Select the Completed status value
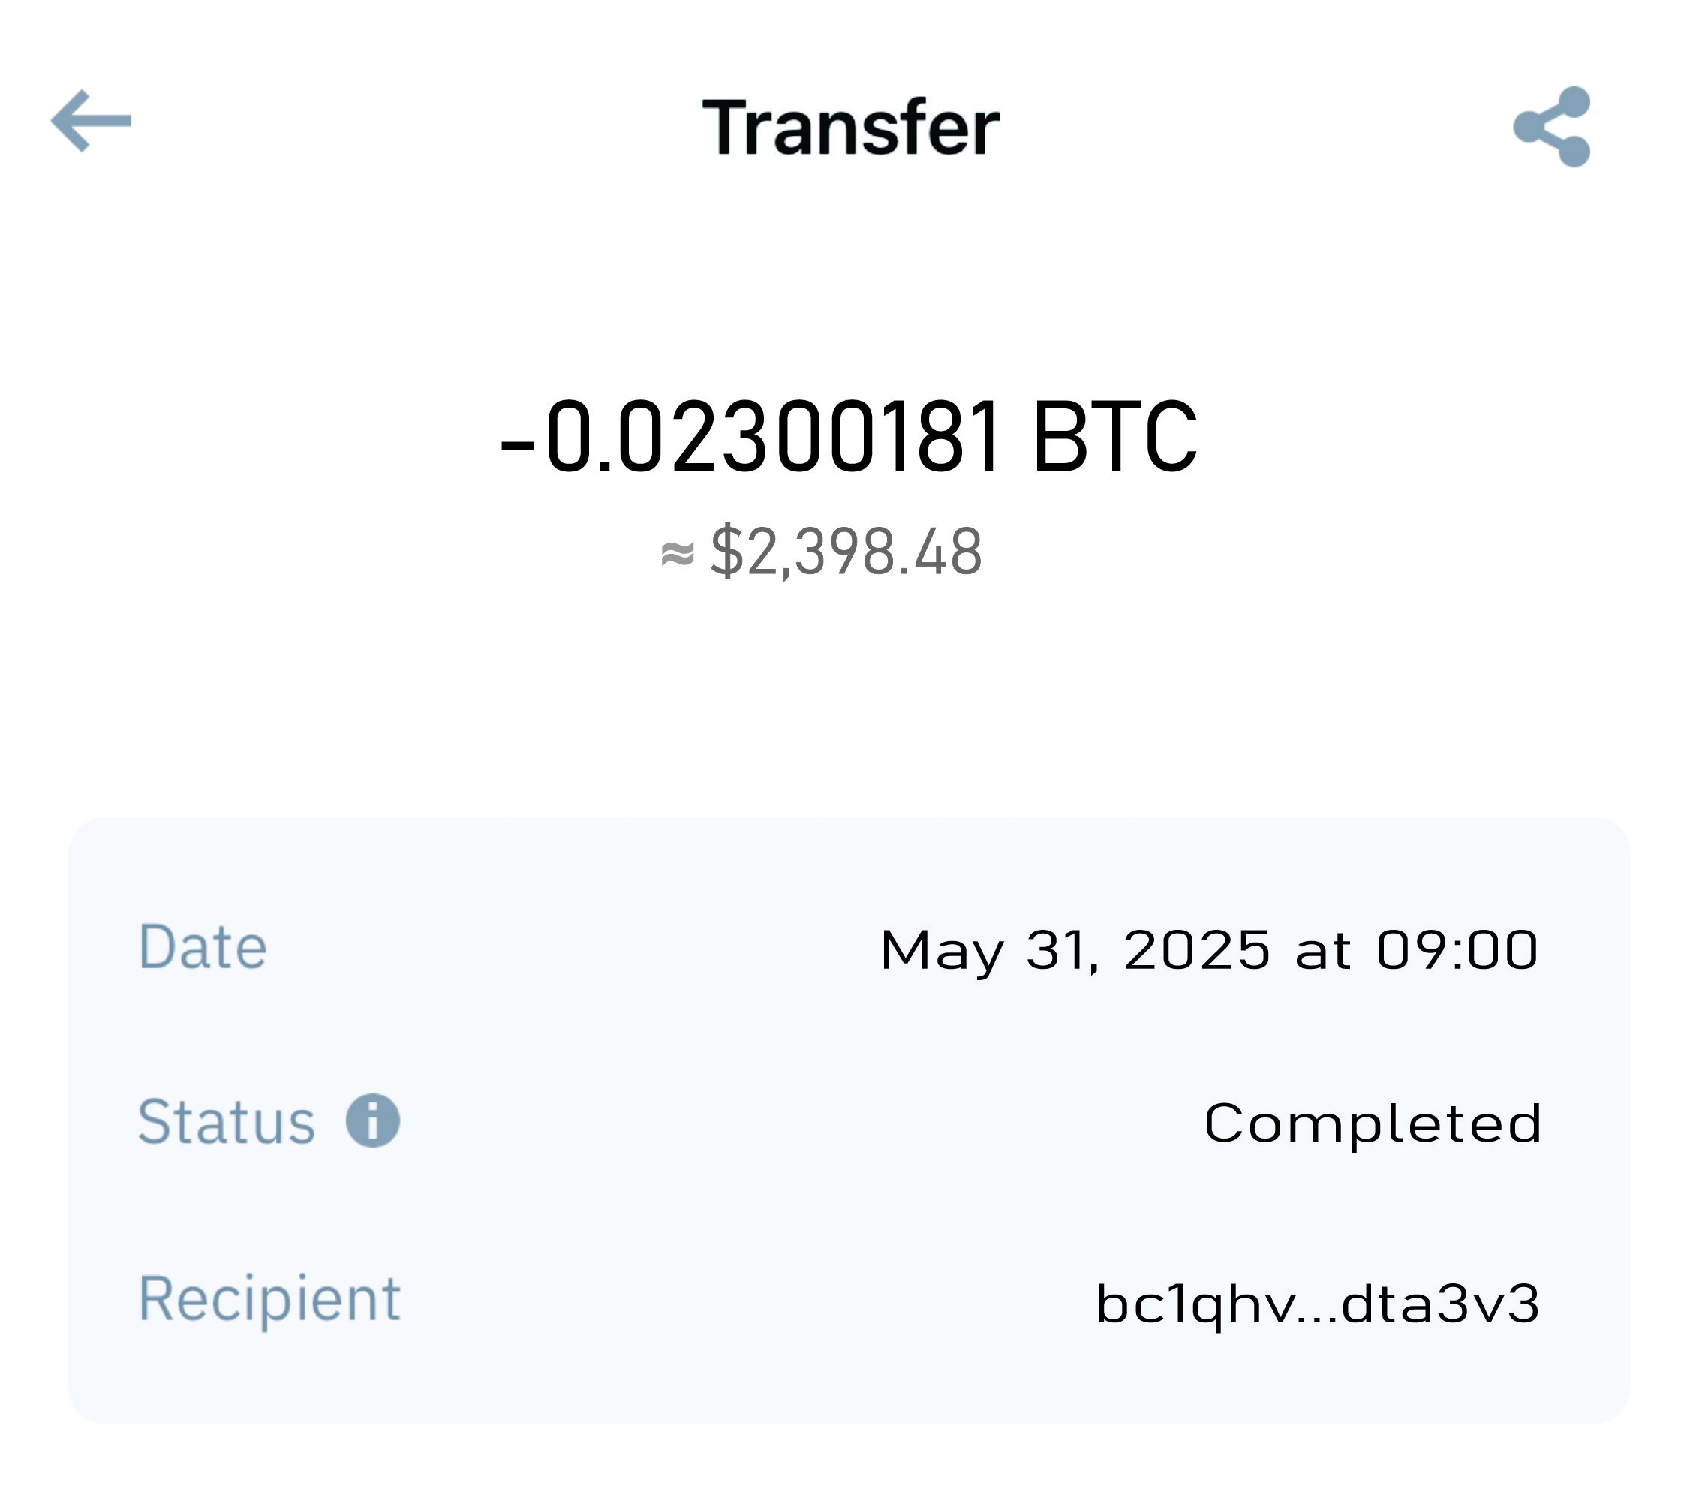1699x1495 pixels. [1373, 1124]
